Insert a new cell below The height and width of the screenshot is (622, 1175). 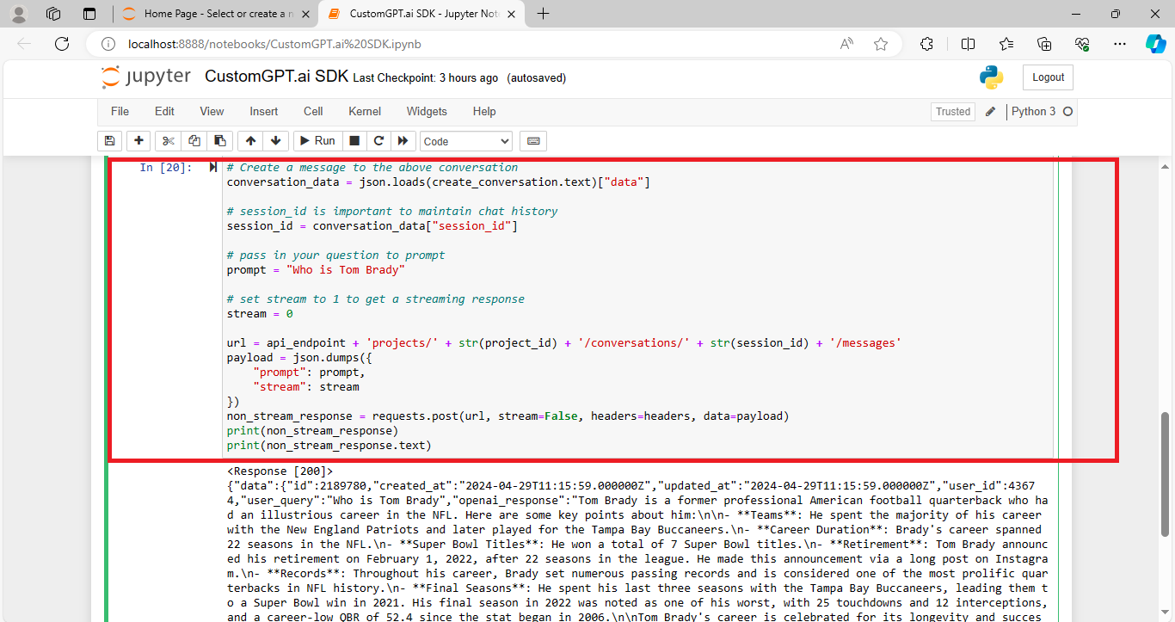(138, 140)
